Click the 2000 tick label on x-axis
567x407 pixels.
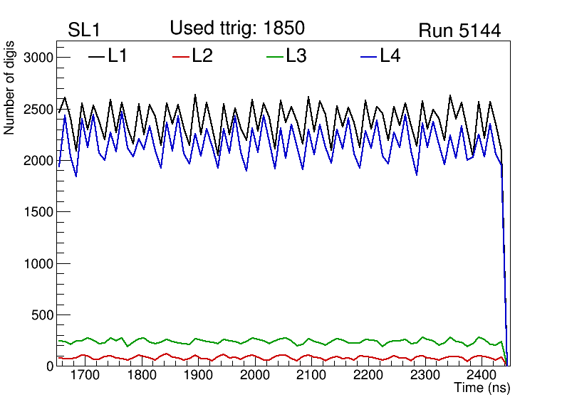pyautogui.click(x=254, y=375)
